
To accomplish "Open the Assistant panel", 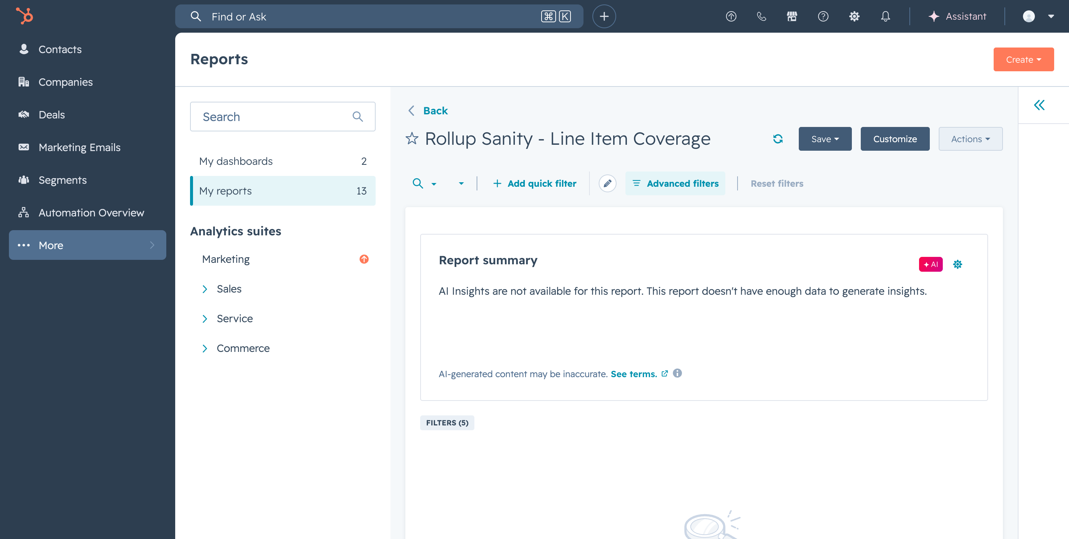I will [x=957, y=17].
